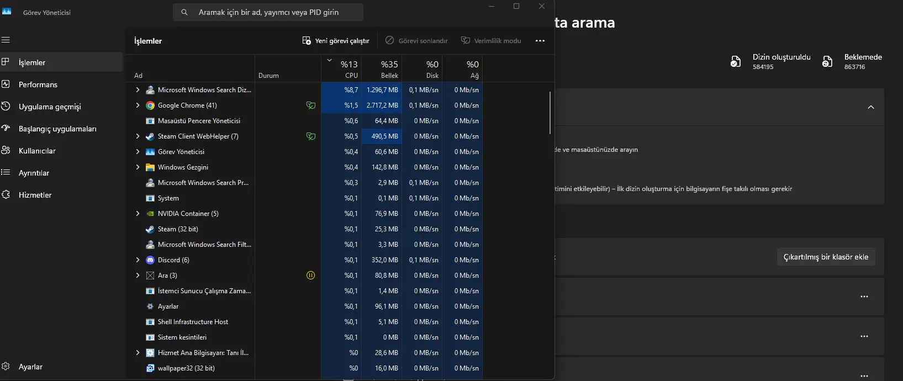Click the Task Manager app icon in title bar

tap(7, 12)
